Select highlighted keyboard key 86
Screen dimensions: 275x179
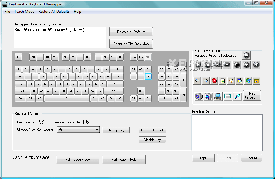point(148,76)
